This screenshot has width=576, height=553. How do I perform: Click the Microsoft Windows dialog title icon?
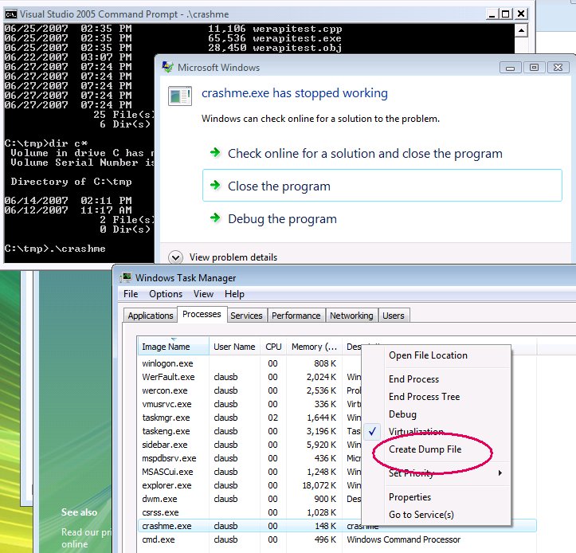tap(167, 67)
